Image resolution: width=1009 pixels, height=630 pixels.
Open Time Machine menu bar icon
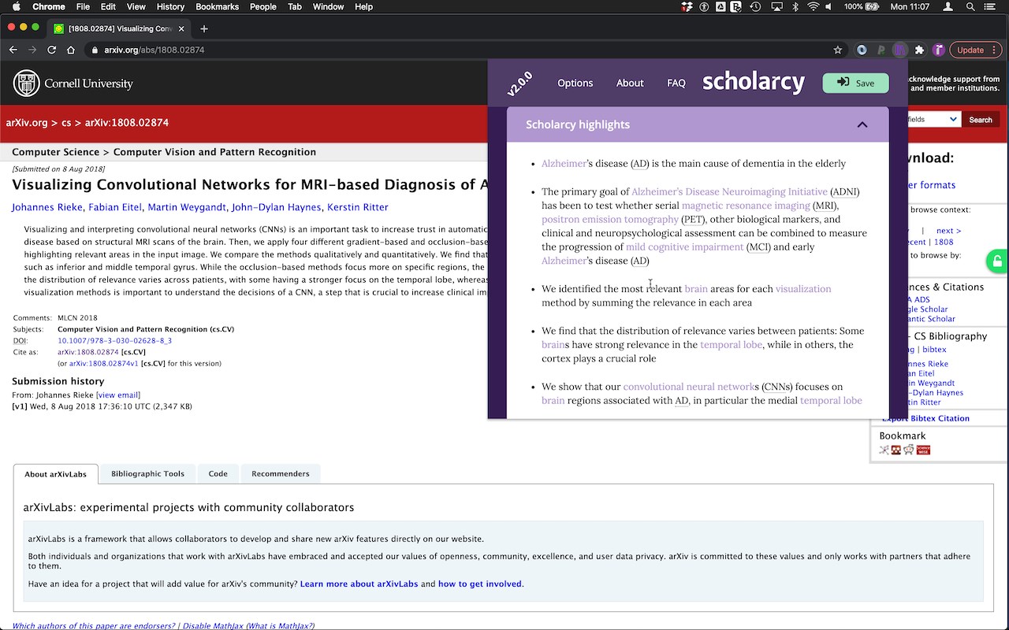click(x=755, y=6)
